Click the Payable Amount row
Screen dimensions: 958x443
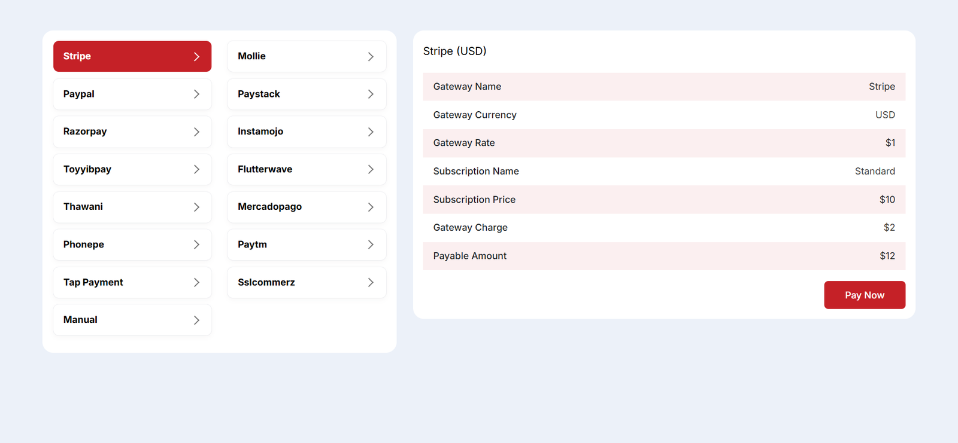(x=663, y=256)
